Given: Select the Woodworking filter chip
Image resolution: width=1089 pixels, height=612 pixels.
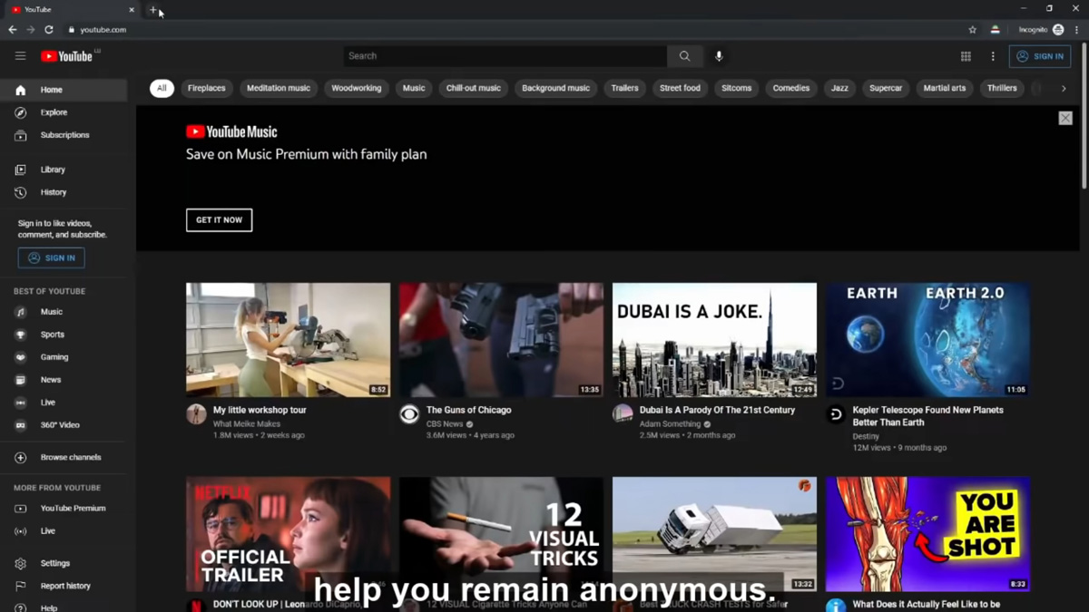Looking at the screenshot, I should click(356, 88).
